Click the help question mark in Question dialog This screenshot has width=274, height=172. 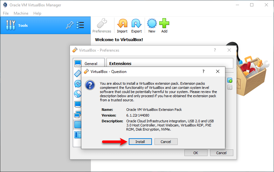pyautogui.click(x=203, y=71)
